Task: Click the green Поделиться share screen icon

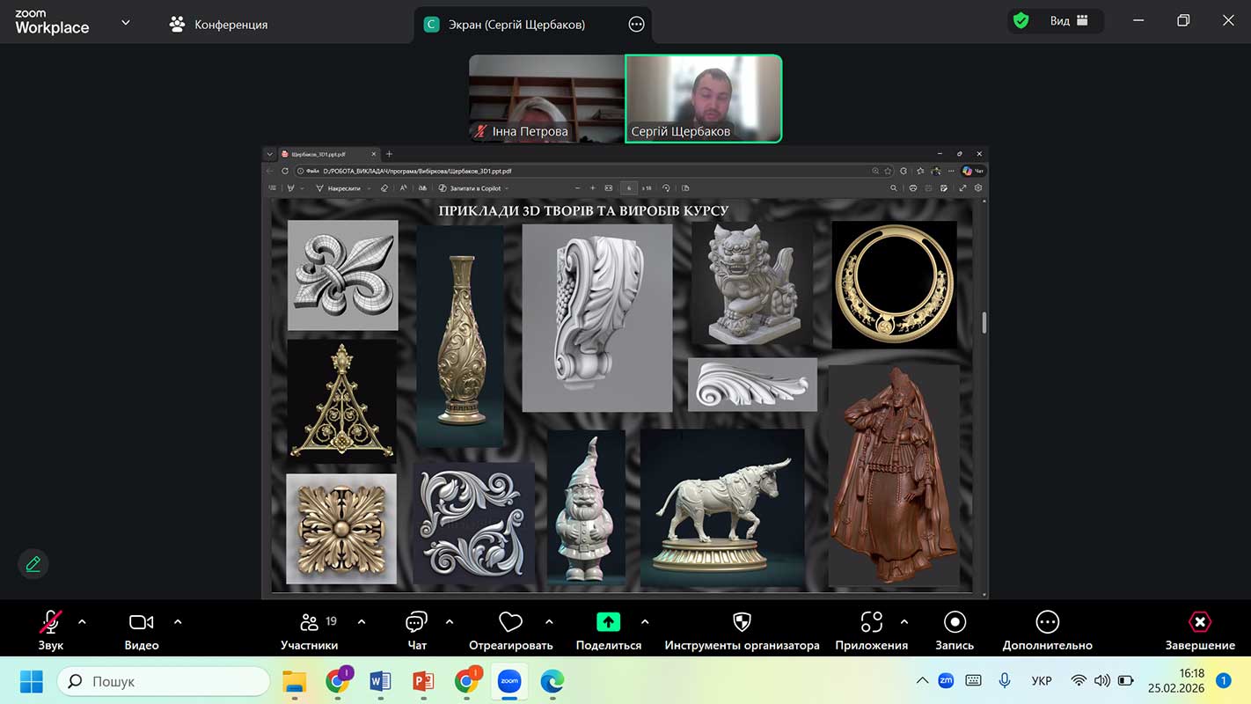Action: pyautogui.click(x=608, y=623)
